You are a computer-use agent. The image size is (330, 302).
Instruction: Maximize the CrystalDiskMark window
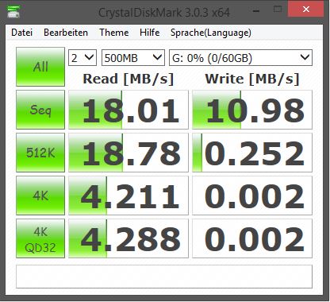(x=278, y=10)
